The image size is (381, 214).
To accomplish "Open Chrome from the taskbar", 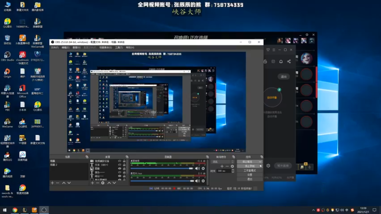I will point(15,210).
